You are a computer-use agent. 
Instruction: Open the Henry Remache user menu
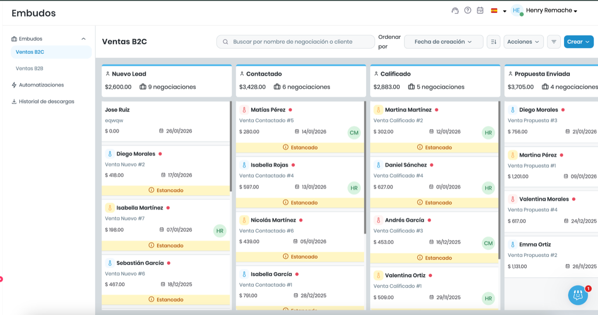(x=552, y=10)
